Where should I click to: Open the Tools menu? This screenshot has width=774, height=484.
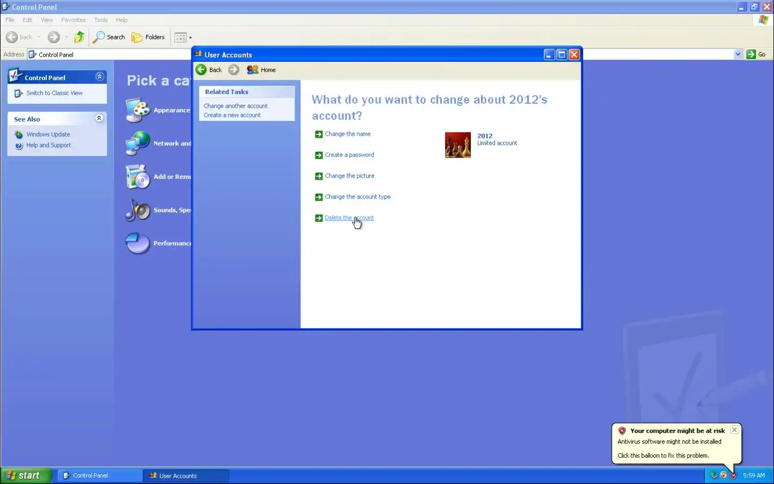point(101,20)
